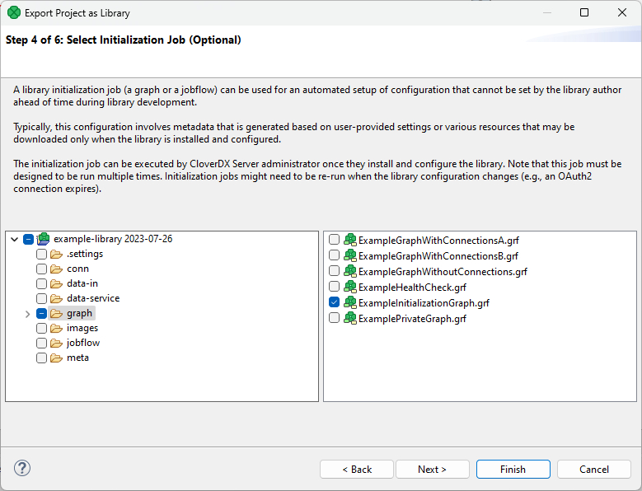Select the data-in folder label
The width and height of the screenshot is (642, 491).
pyautogui.click(x=82, y=283)
